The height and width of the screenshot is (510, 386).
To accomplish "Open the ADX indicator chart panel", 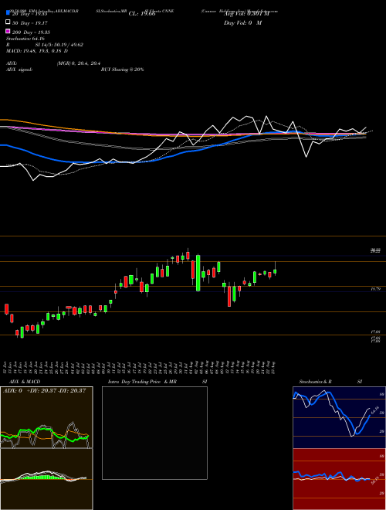I will [x=46, y=417].
